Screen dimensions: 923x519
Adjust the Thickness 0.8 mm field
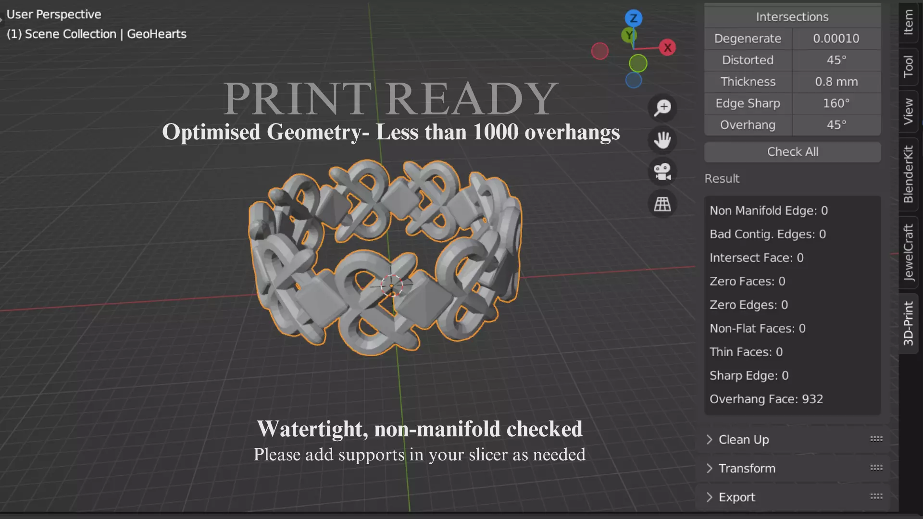coord(836,82)
